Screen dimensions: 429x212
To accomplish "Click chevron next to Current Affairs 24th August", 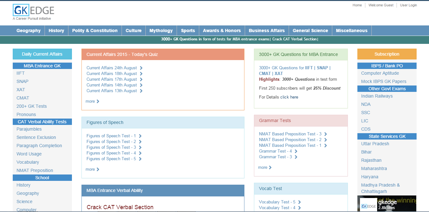I will point(141,68).
